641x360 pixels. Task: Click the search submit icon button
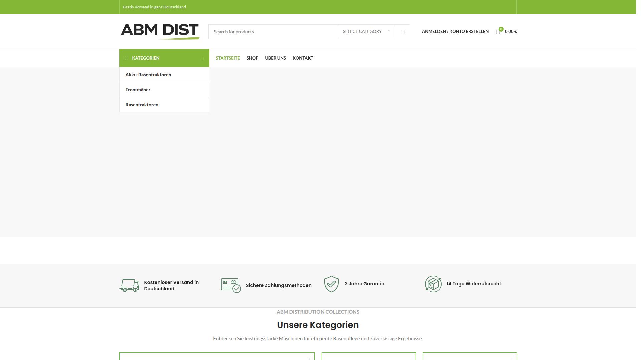[x=402, y=32]
